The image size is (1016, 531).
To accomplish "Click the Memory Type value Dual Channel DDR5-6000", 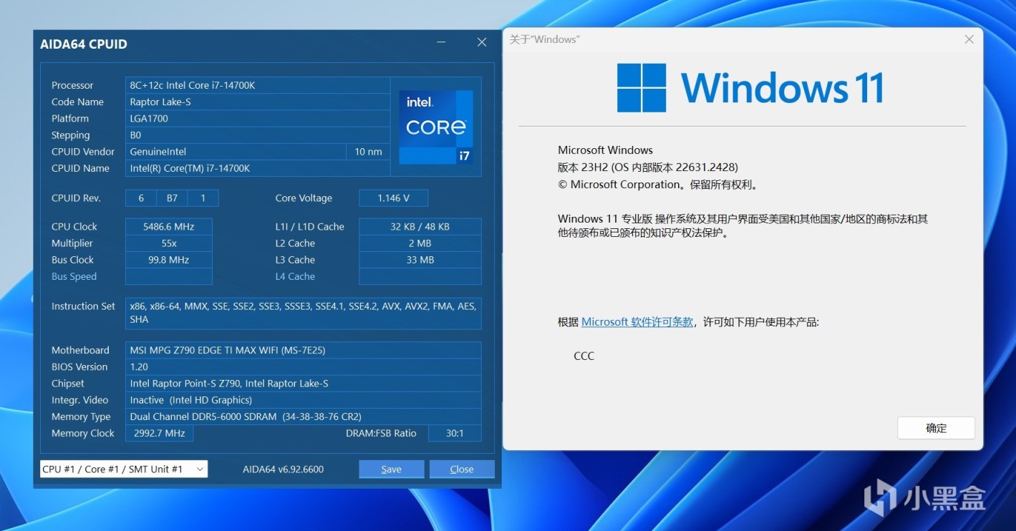I will tap(304, 416).
